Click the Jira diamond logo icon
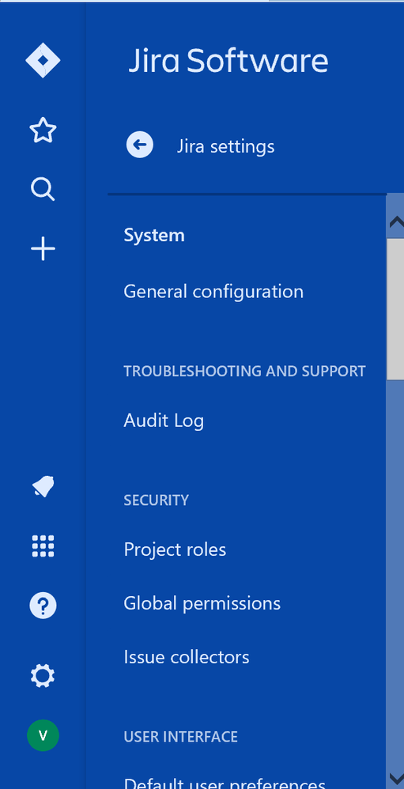The width and height of the screenshot is (404, 789). point(43,60)
